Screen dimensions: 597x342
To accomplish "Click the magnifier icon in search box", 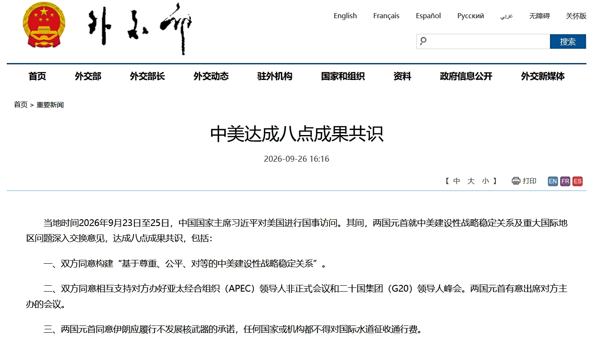I will (x=423, y=41).
